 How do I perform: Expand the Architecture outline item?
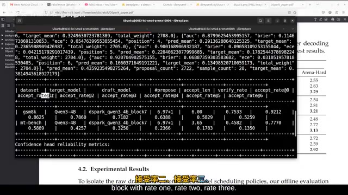pos(2,40)
